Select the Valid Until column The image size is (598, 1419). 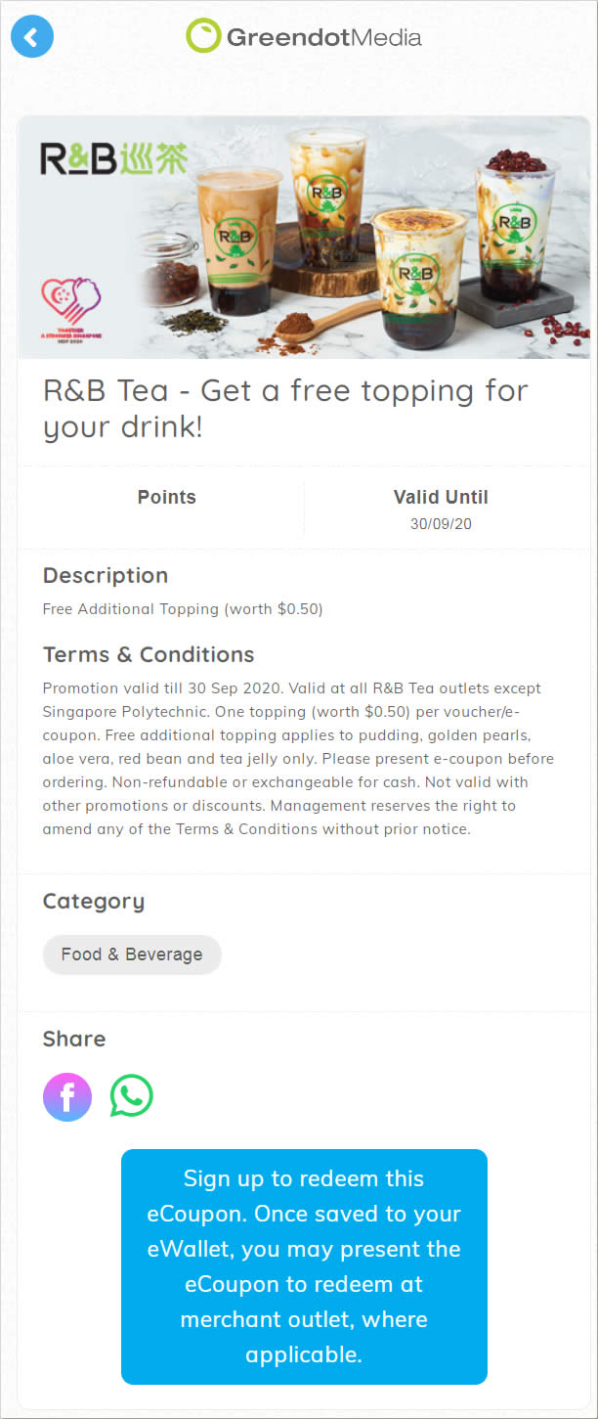click(x=441, y=509)
